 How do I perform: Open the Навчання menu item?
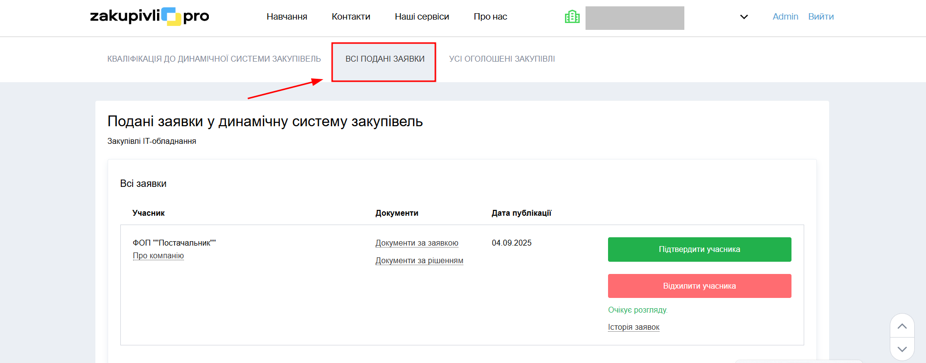click(287, 17)
